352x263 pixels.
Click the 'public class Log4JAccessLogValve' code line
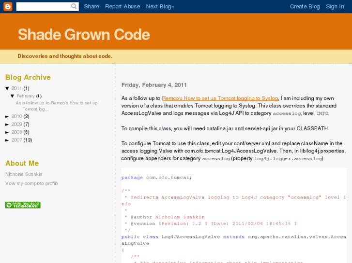[x=234, y=240]
